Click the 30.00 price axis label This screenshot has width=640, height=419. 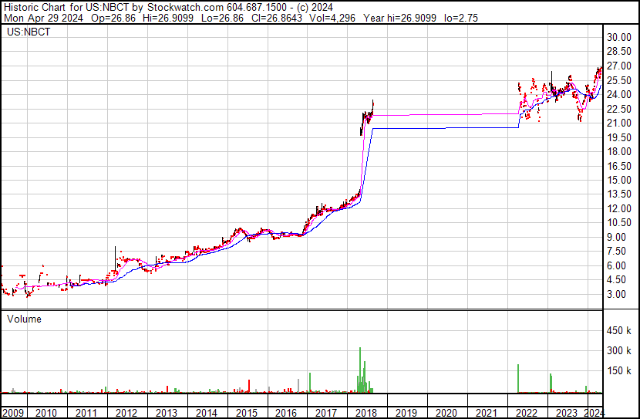[619, 38]
